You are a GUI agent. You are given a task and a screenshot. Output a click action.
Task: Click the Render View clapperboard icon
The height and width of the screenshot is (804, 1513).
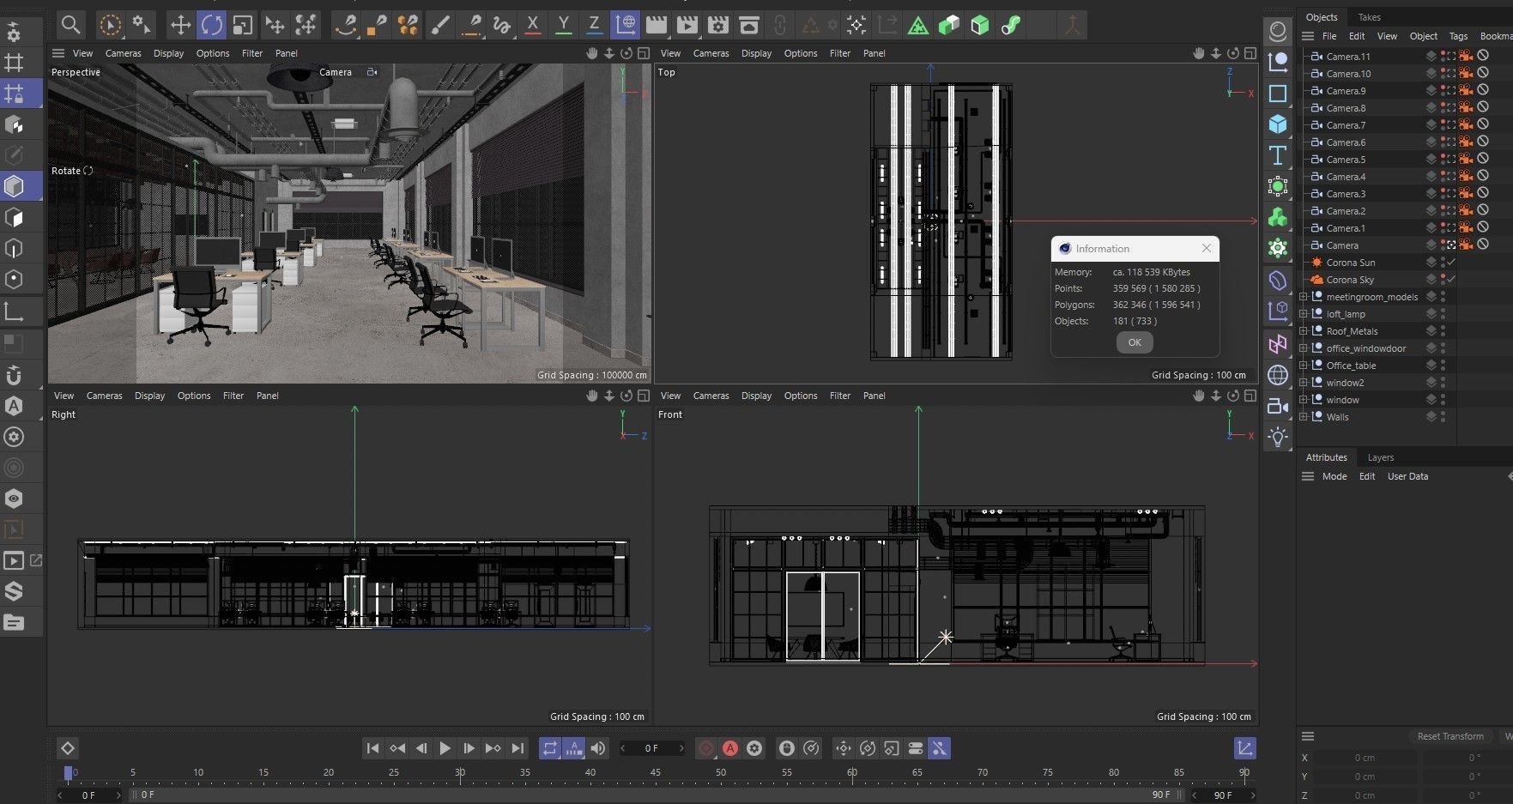click(657, 25)
